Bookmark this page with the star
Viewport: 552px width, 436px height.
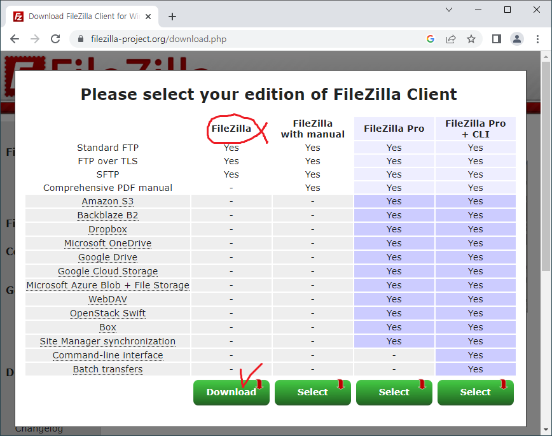tap(471, 39)
